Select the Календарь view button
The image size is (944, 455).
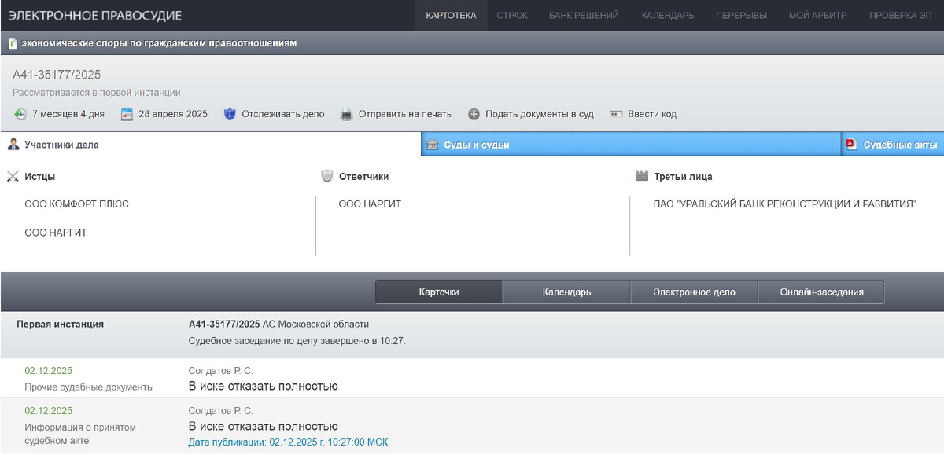566,292
